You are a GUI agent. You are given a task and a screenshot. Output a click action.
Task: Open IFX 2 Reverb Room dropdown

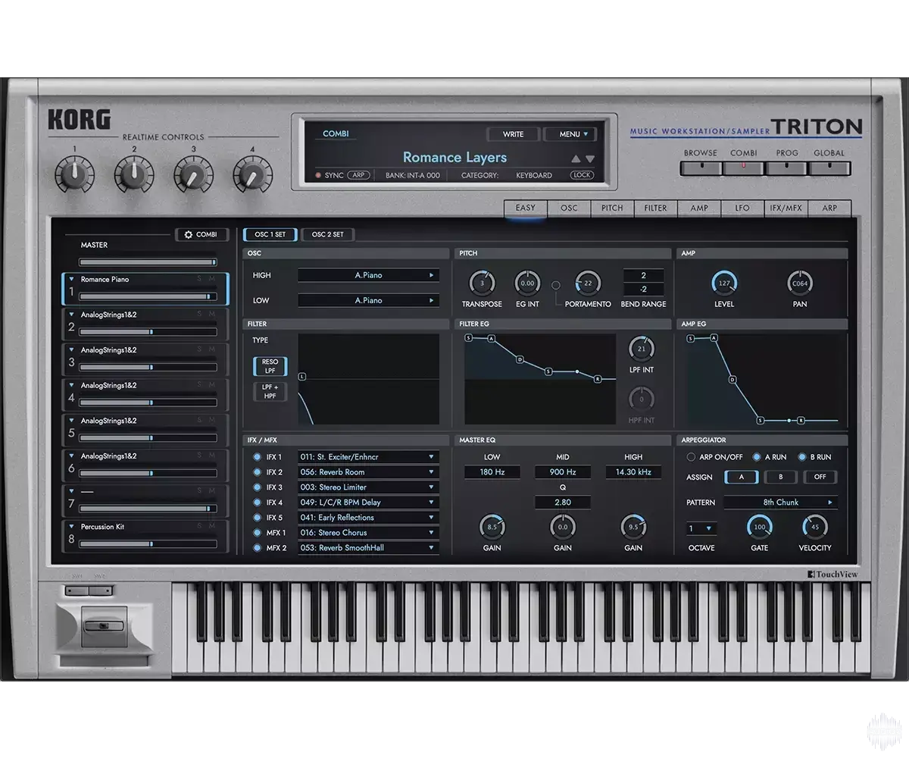(x=368, y=472)
